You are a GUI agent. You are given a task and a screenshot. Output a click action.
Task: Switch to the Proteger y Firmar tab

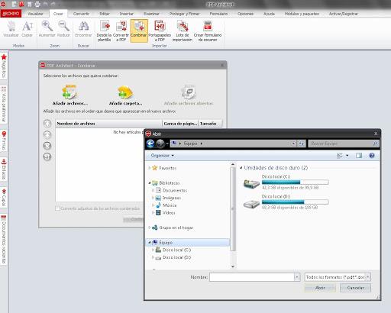(184, 14)
